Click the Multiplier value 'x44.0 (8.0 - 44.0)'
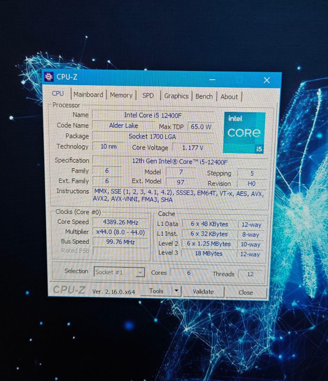 pos(120,232)
